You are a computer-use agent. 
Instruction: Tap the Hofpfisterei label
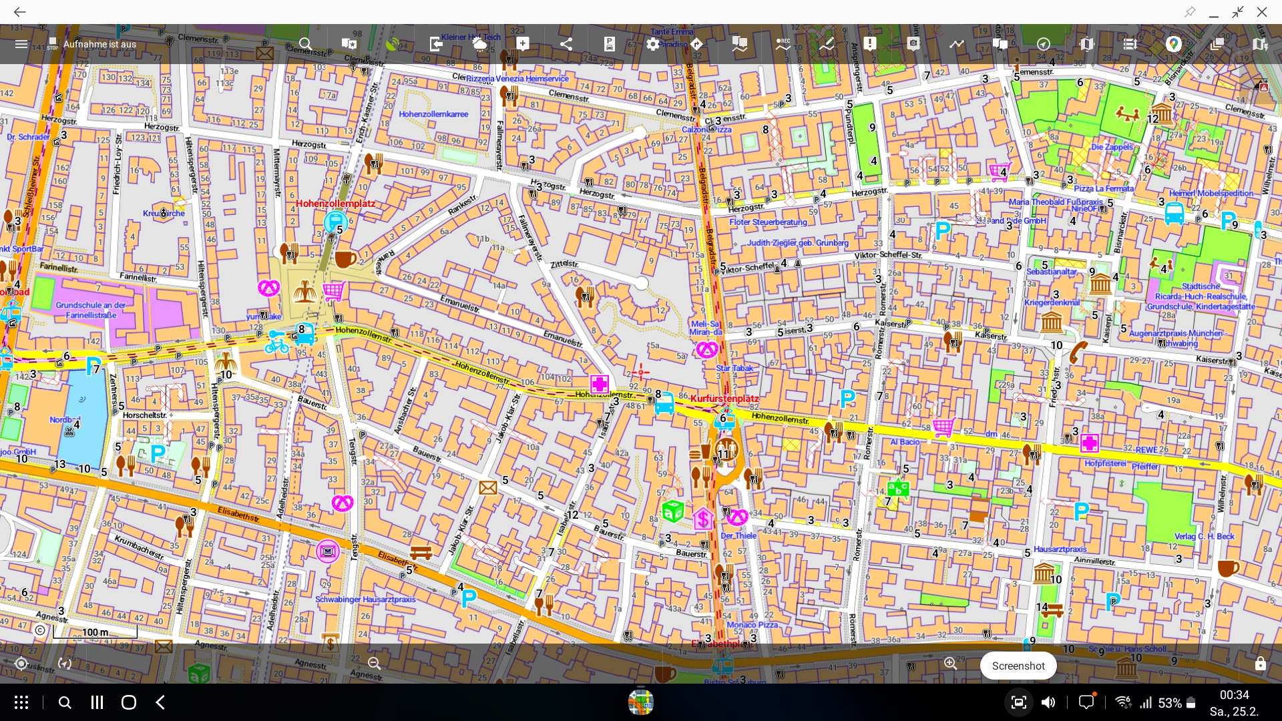pos(1105,463)
